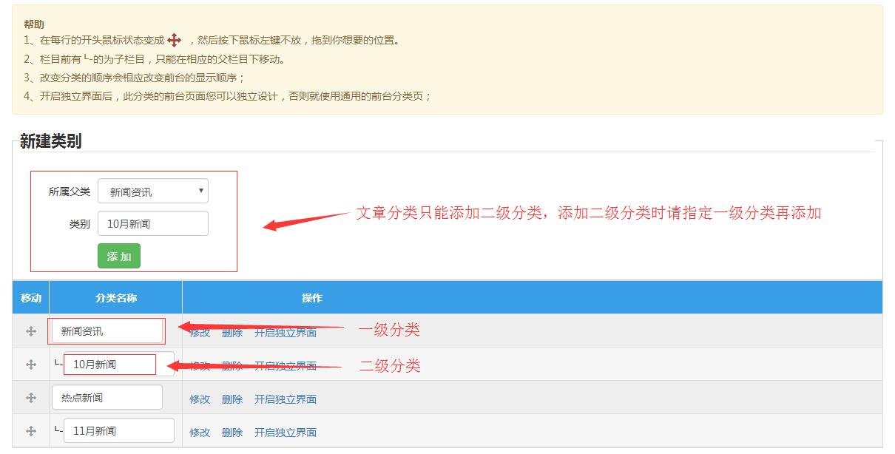Click the 操作 column header

point(311,298)
